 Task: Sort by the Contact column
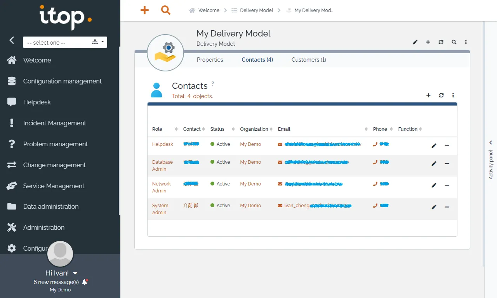194,129
